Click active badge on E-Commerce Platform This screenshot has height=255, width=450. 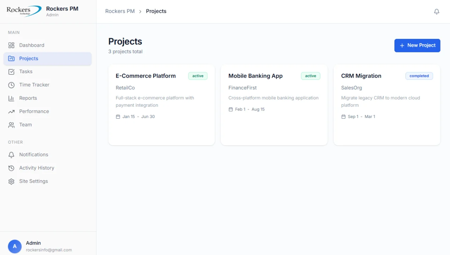198,76
